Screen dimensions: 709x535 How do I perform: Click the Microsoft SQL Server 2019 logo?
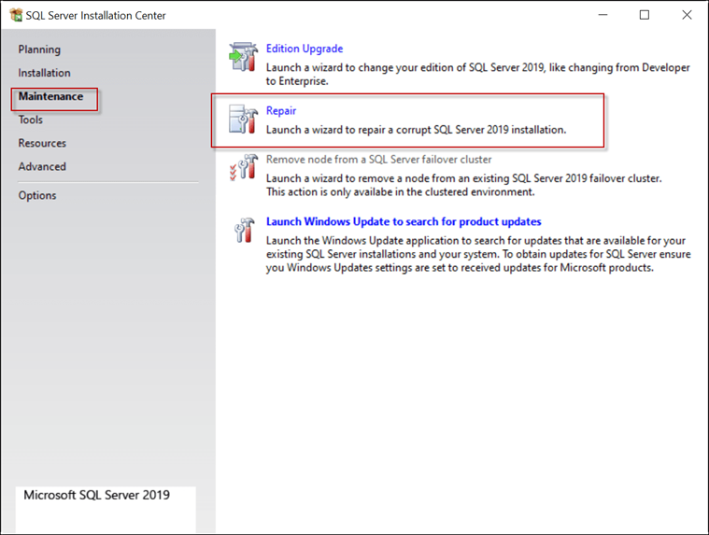pos(97,496)
